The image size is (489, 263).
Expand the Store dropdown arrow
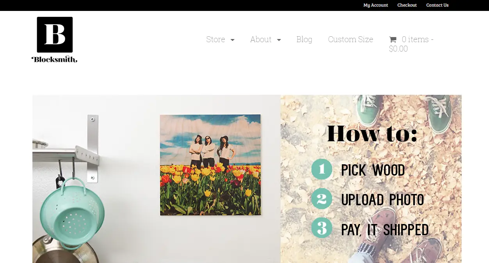[233, 40]
